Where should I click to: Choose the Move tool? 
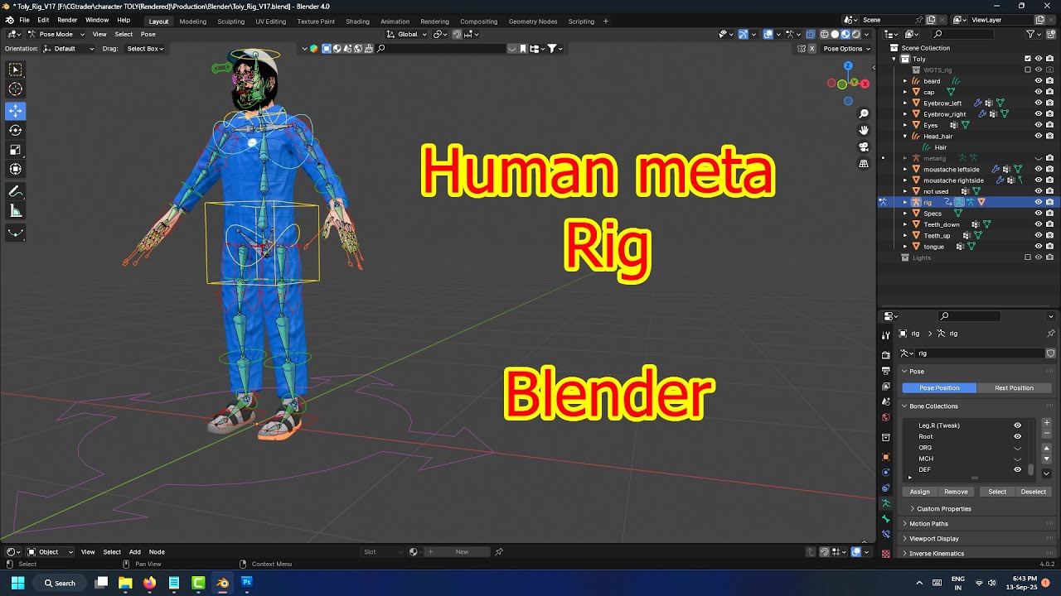(16, 110)
